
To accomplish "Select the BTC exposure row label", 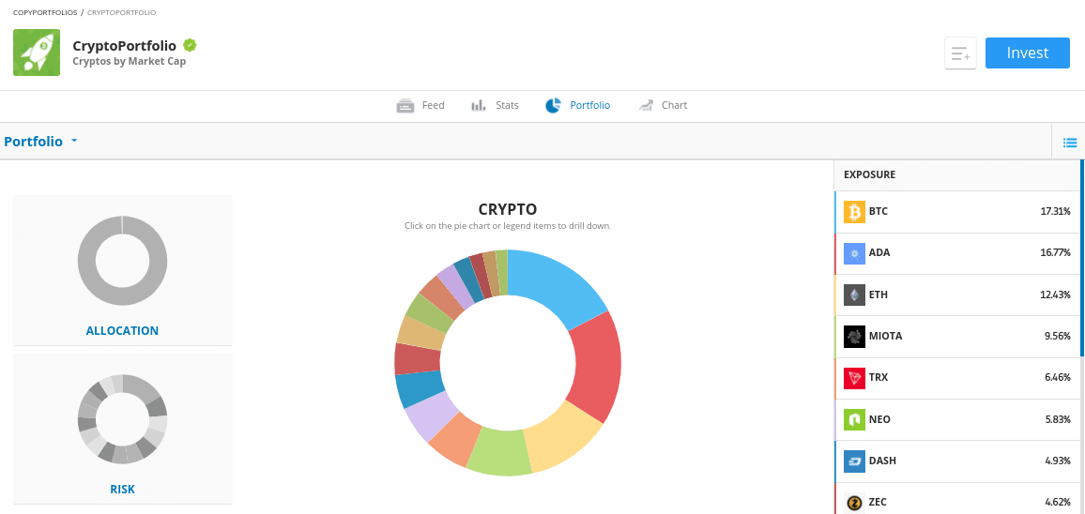I will click(x=879, y=211).
